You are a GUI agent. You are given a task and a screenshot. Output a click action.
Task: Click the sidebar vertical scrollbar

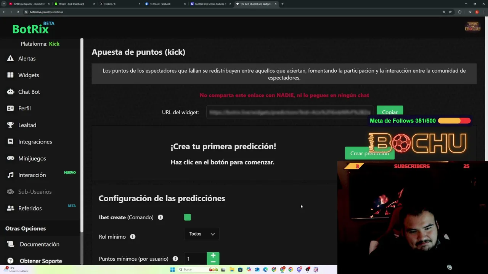82,135
